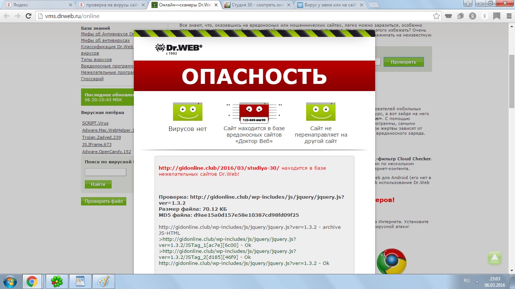515x289 pixels.
Task: Close the 'Онлайн—сканеры Dr.Web' tab
Action: coord(216,5)
